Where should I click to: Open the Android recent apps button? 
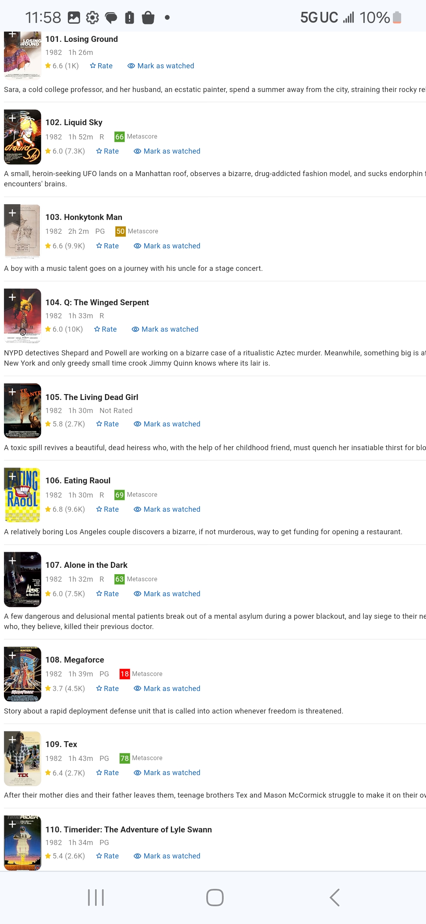96,898
